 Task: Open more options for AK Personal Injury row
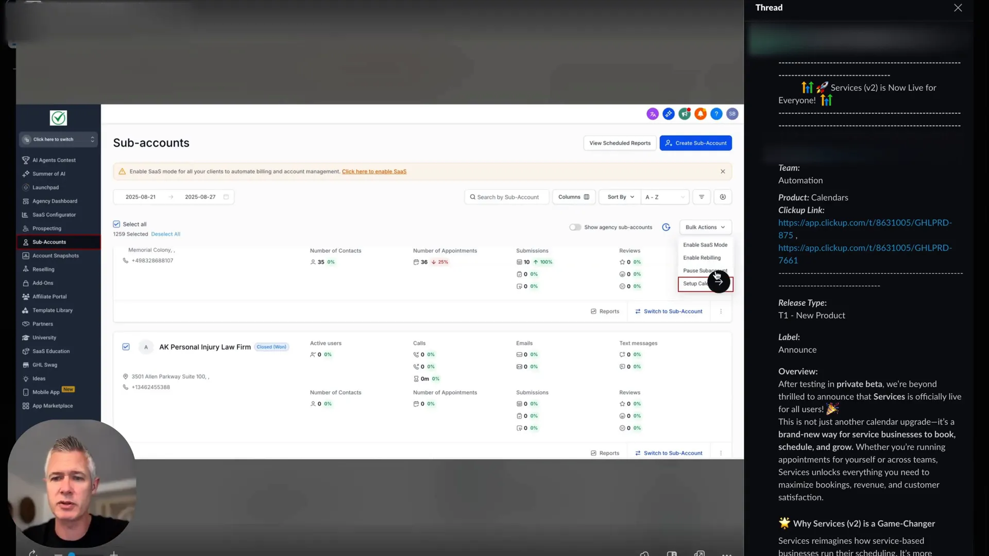pyautogui.click(x=721, y=453)
